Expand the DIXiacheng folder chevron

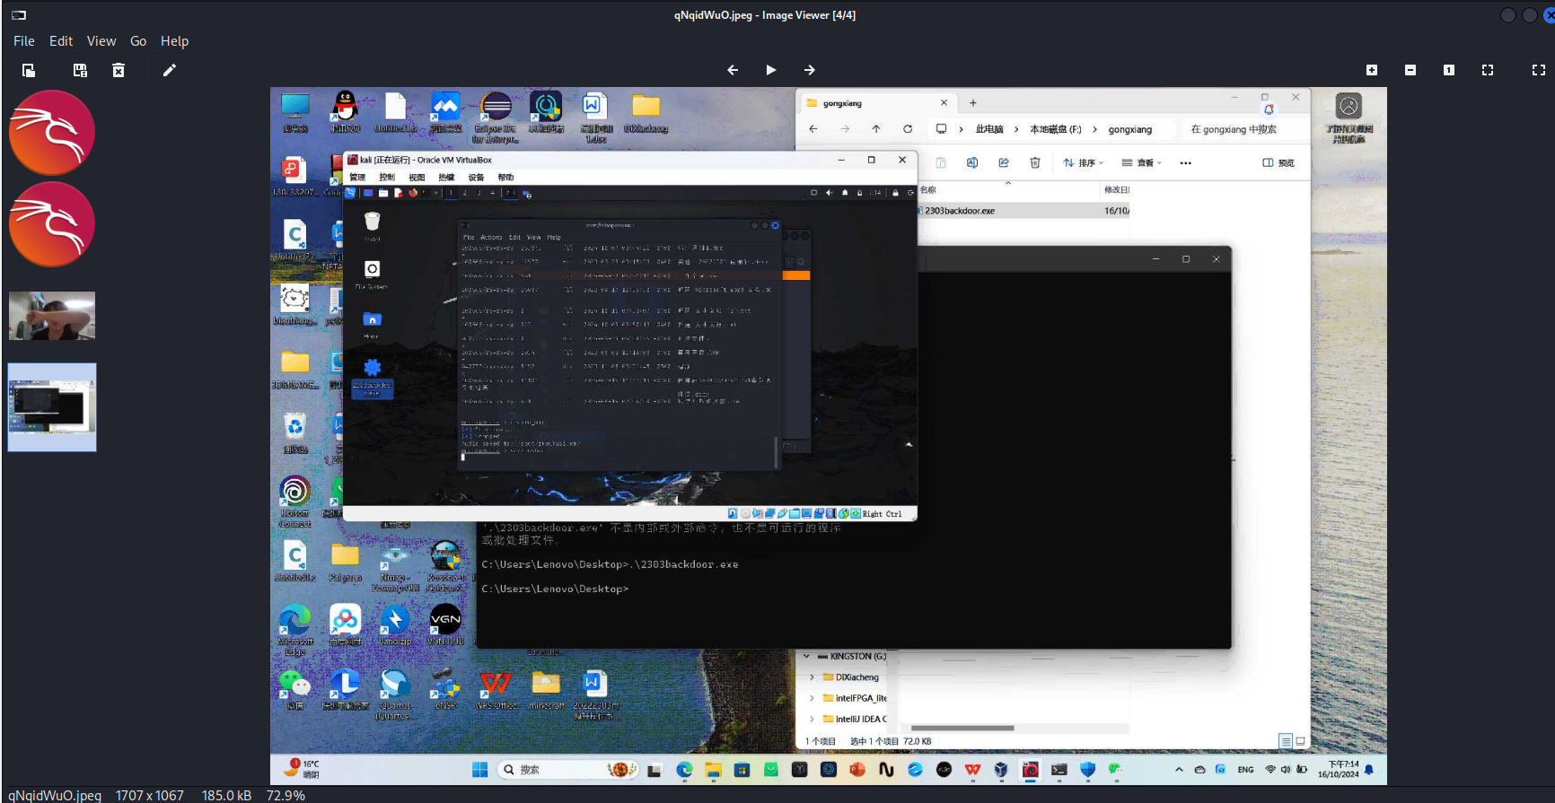coord(813,677)
